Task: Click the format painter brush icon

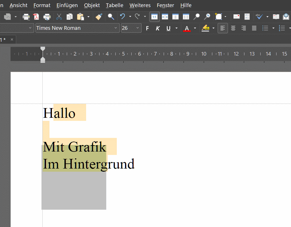Action: click(99, 17)
